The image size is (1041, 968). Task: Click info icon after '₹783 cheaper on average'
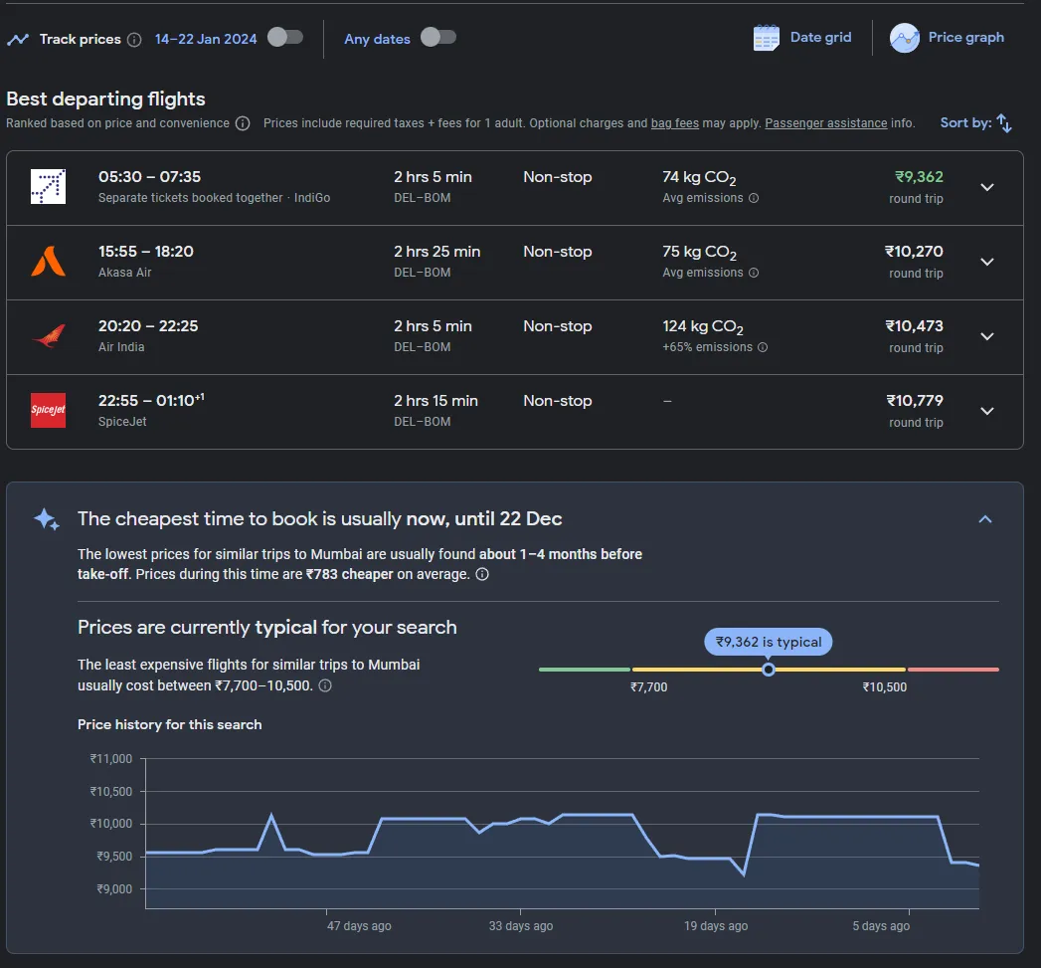(x=482, y=574)
